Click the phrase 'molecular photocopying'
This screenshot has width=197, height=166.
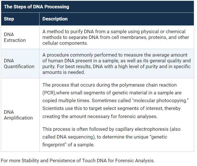(160, 100)
